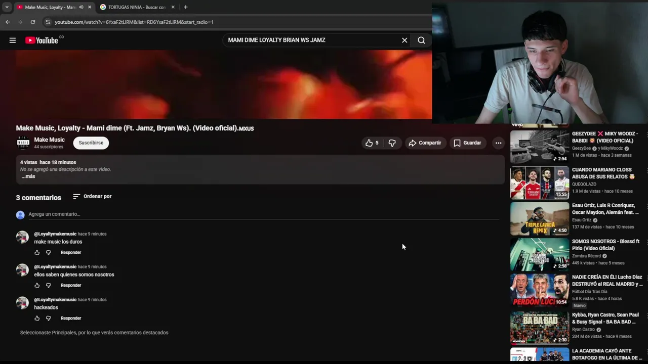The image size is (648, 364).
Task: Open Triple Lavada Remix thumbnail
Action: point(540,219)
